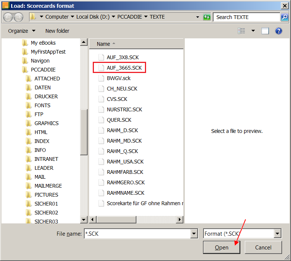Click the BWGV.sck file icon
The height and width of the screenshot is (261, 291).
click(101, 78)
